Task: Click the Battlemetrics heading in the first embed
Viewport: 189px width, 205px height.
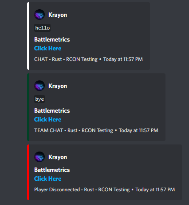Action: [x=52, y=39]
